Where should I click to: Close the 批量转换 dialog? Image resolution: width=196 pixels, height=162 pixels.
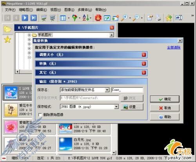[x=180, y=41]
